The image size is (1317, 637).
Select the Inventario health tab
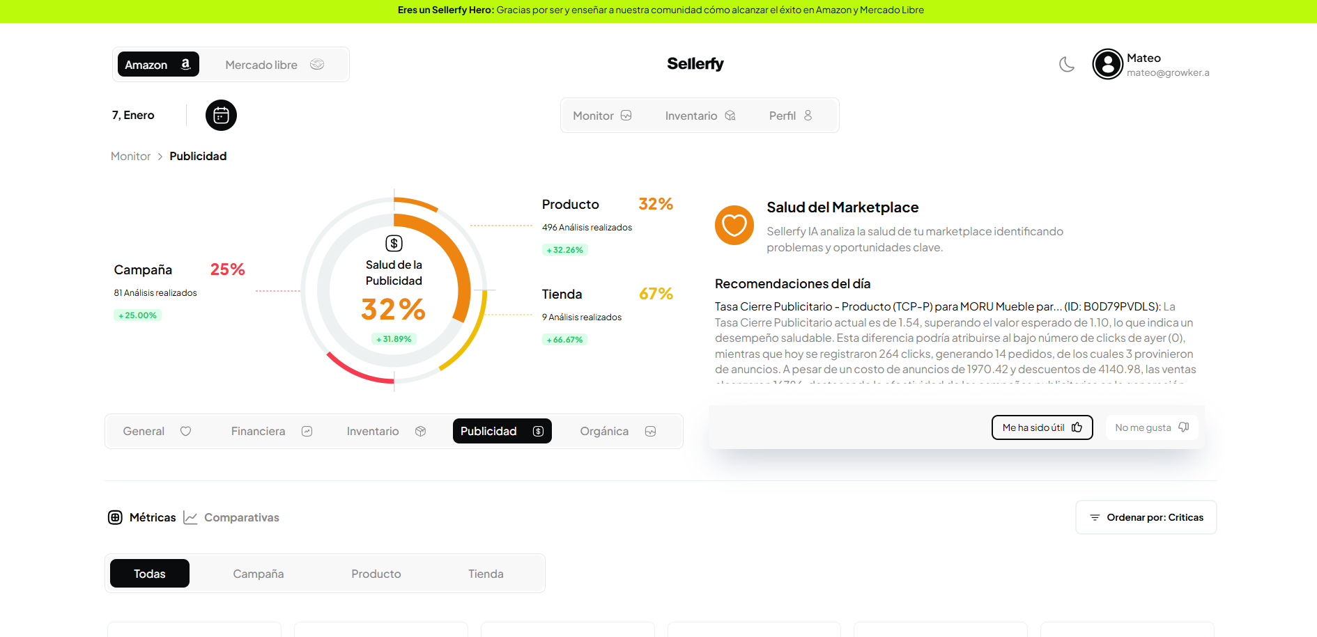(x=386, y=431)
